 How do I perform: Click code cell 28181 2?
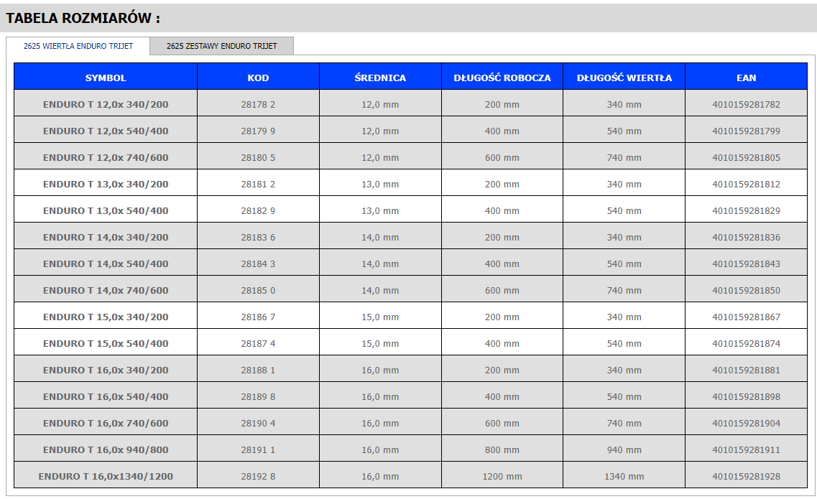(258, 184)
